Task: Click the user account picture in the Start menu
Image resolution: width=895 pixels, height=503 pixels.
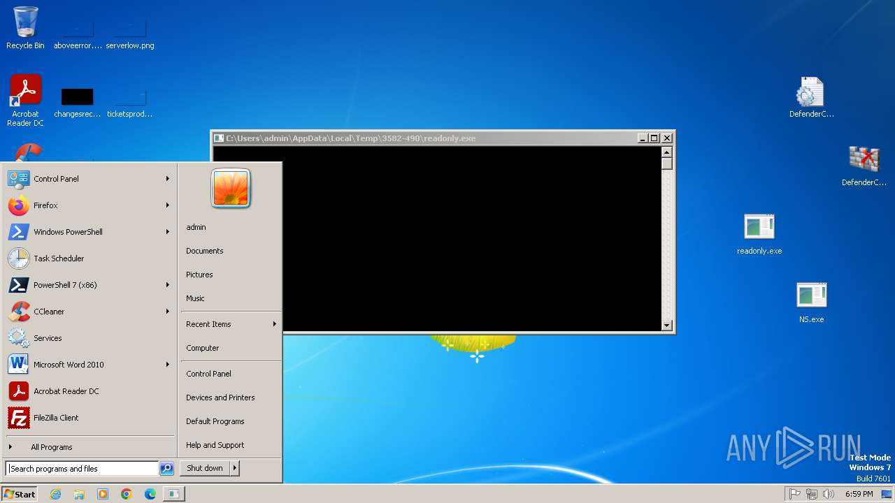Action: [x=231, y=189]
